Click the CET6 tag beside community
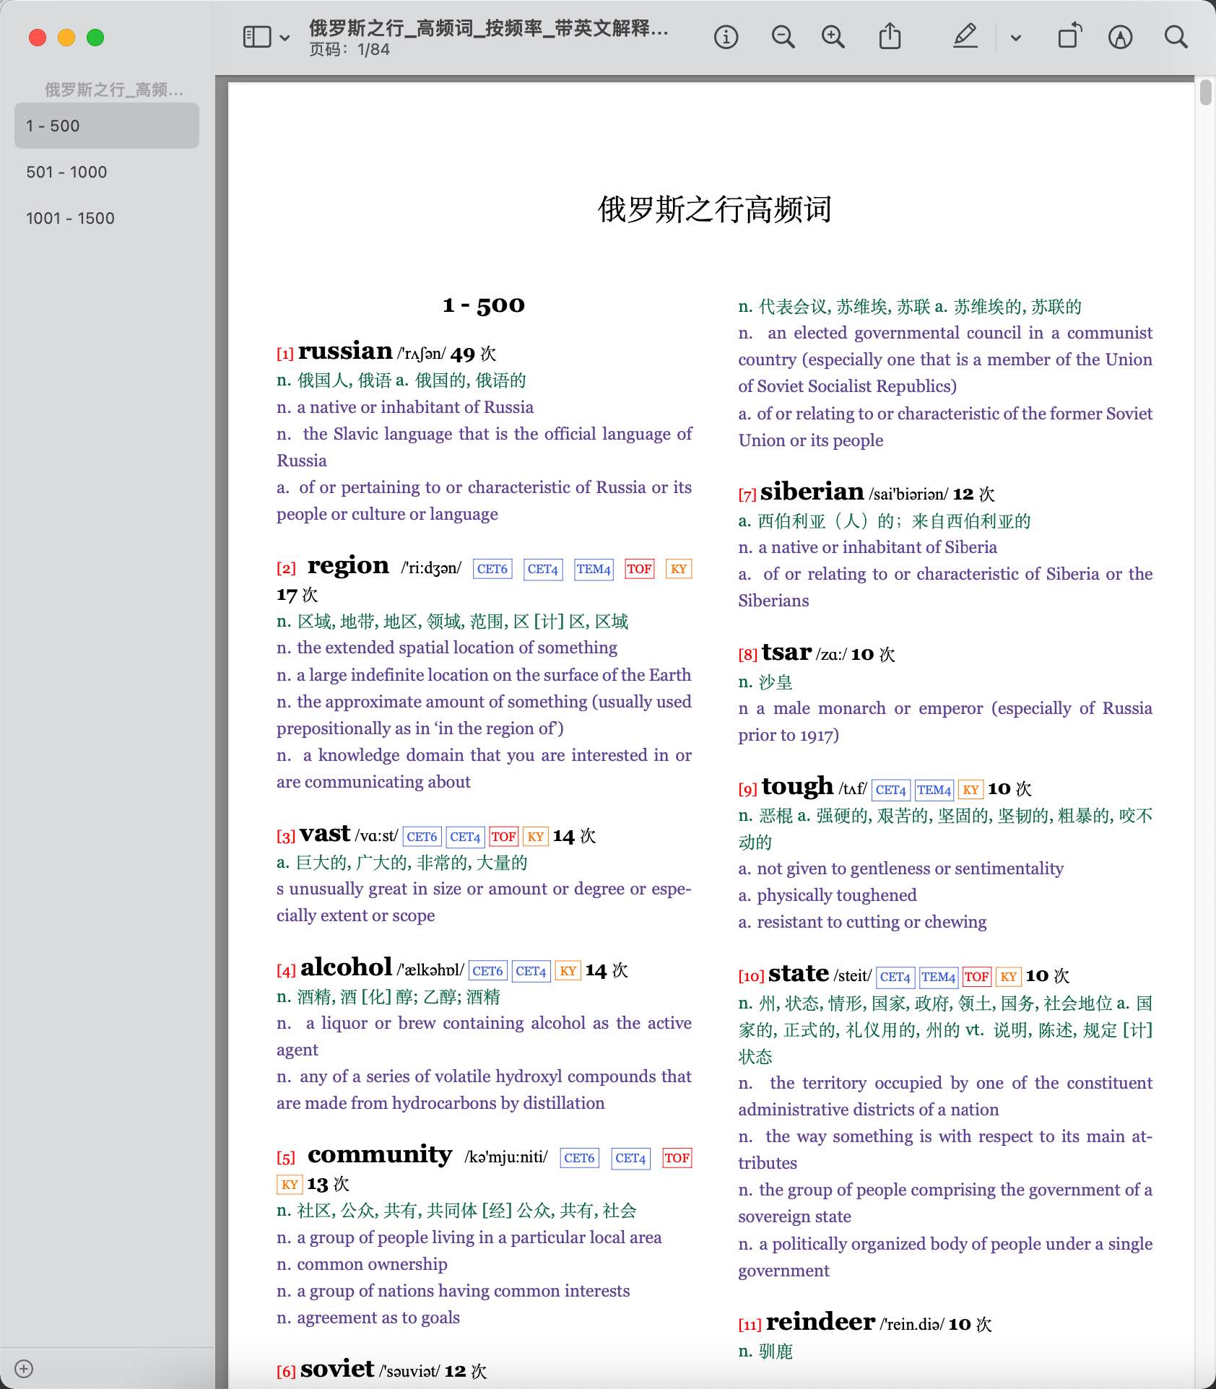Image resolution: width=1216 pixels, height=1389 pixels. click(x=579, y=1158)
